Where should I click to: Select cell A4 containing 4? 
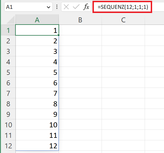click(x=37, y=62)
